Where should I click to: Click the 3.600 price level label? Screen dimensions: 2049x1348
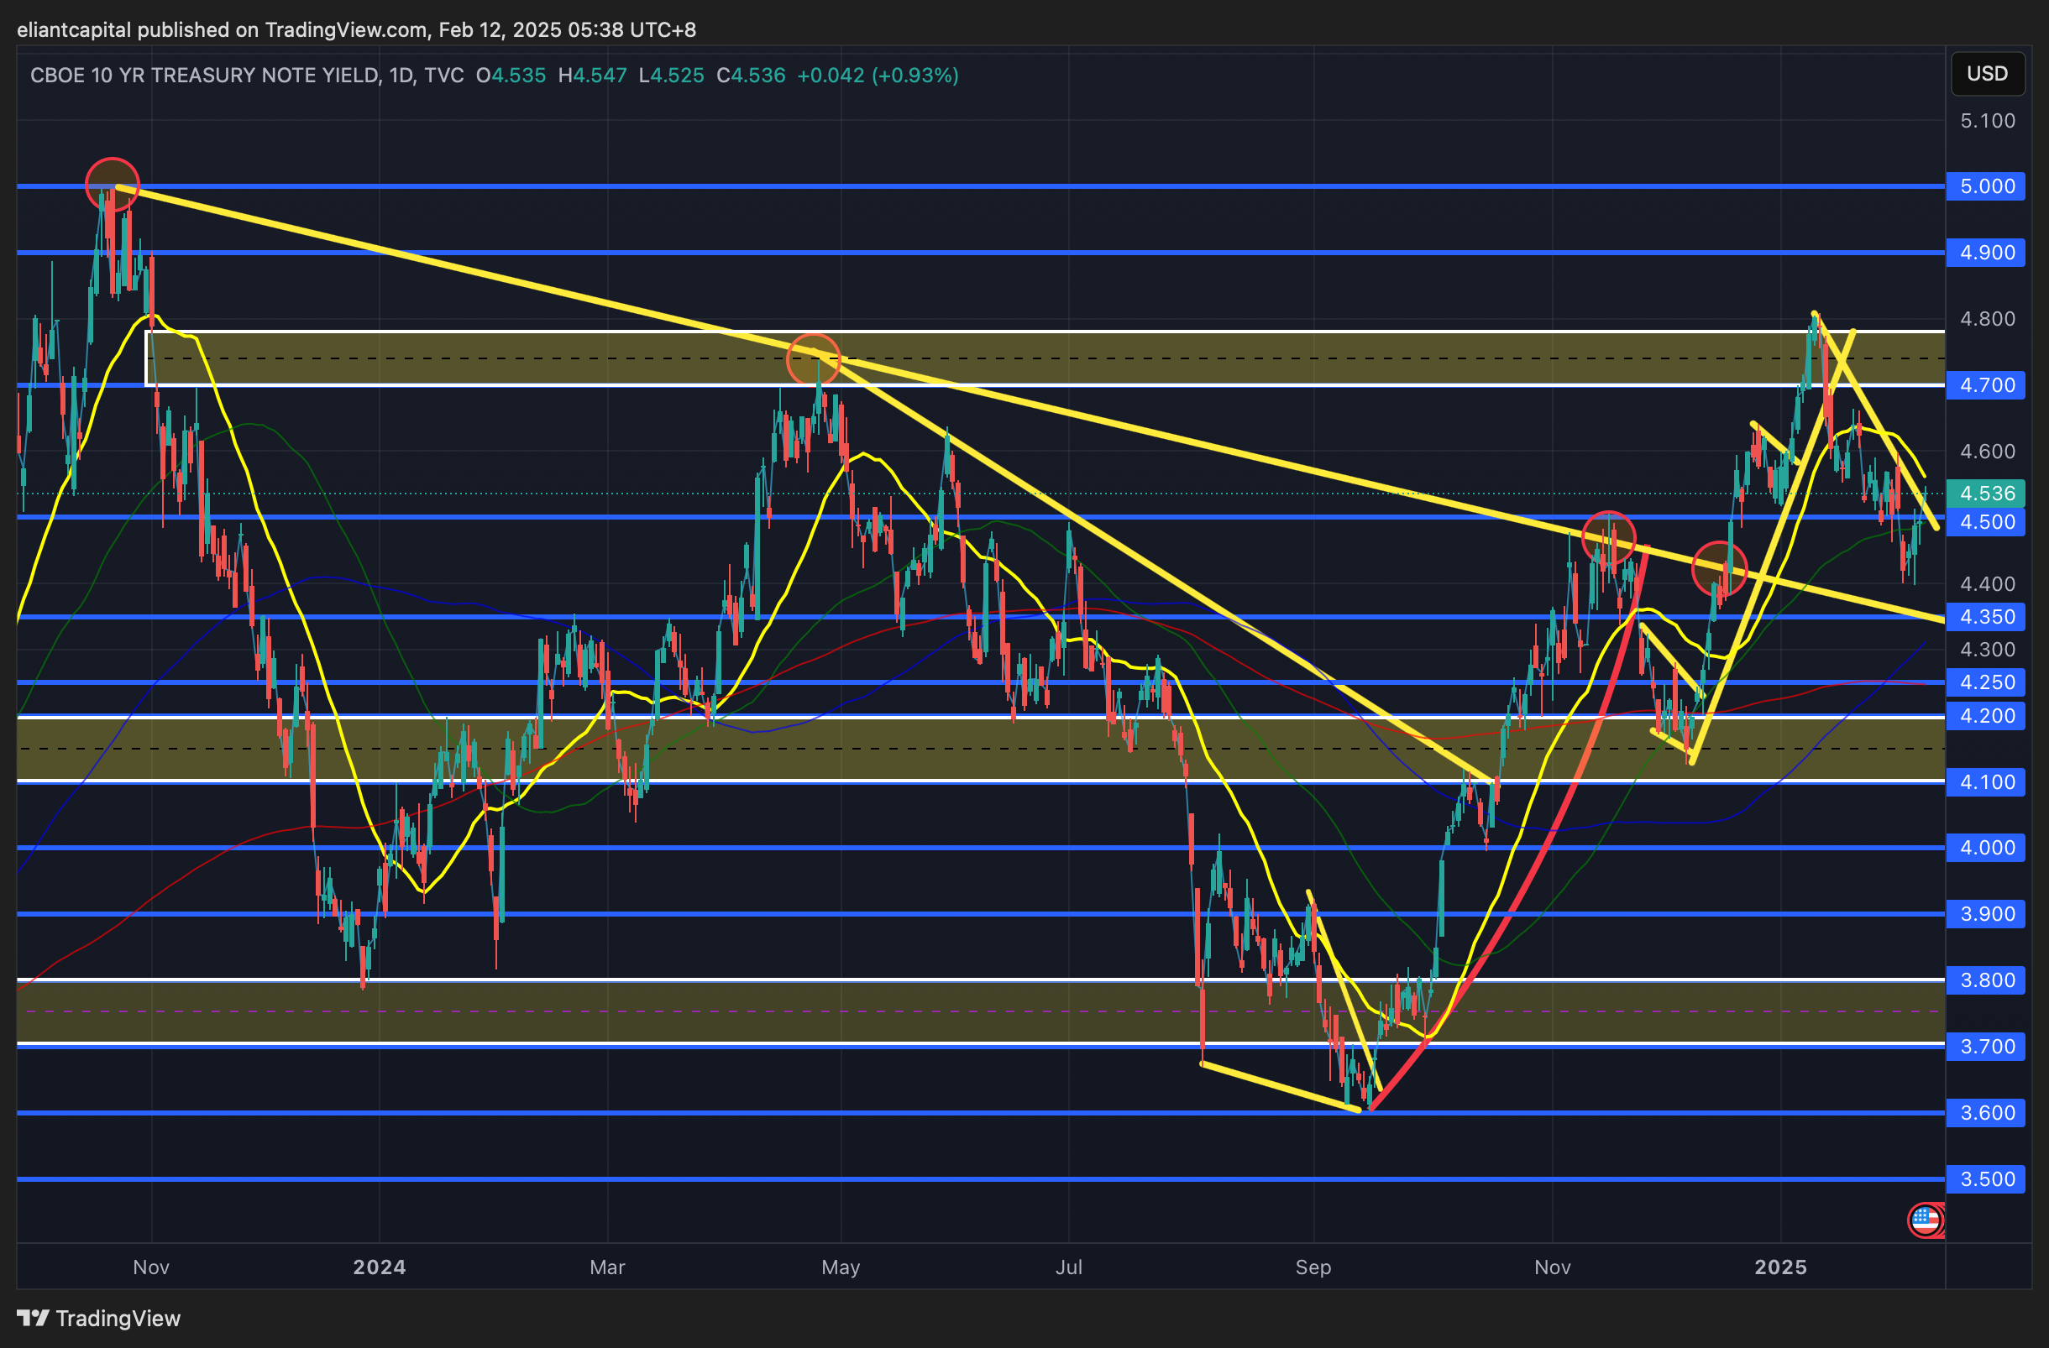(x=1986, y=1113)
